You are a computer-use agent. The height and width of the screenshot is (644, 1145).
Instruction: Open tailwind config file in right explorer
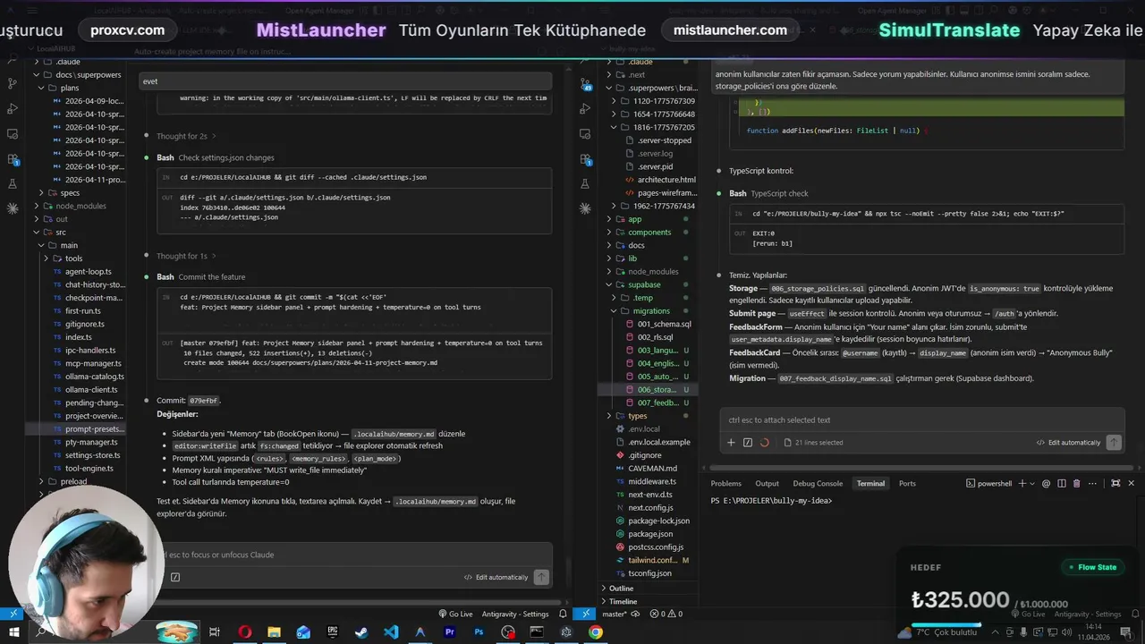coord(651,560)
